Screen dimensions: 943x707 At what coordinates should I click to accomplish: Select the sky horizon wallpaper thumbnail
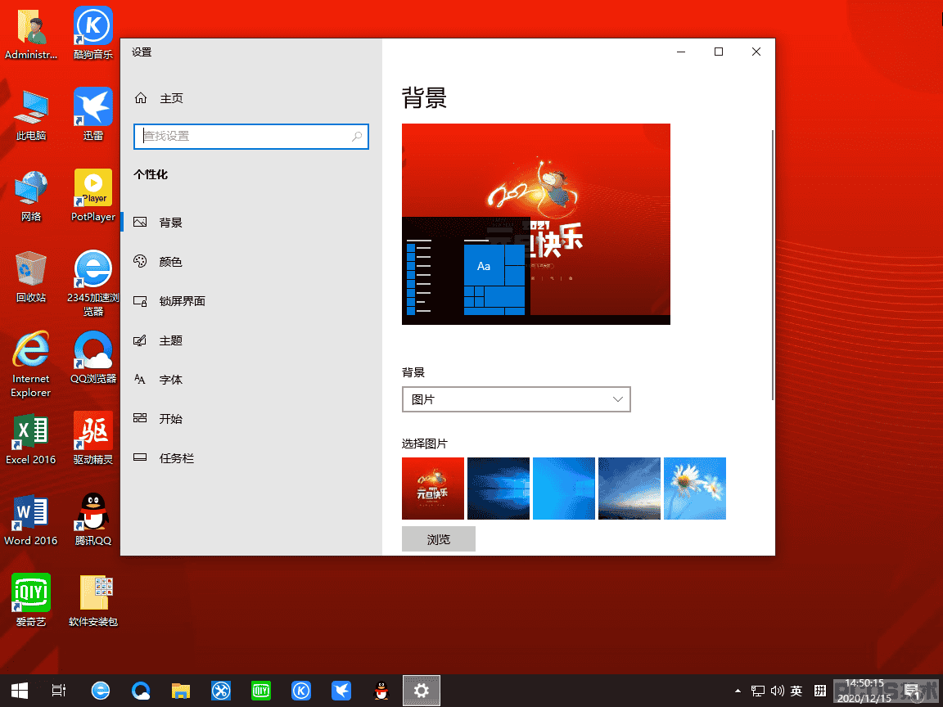coord(629,489)
